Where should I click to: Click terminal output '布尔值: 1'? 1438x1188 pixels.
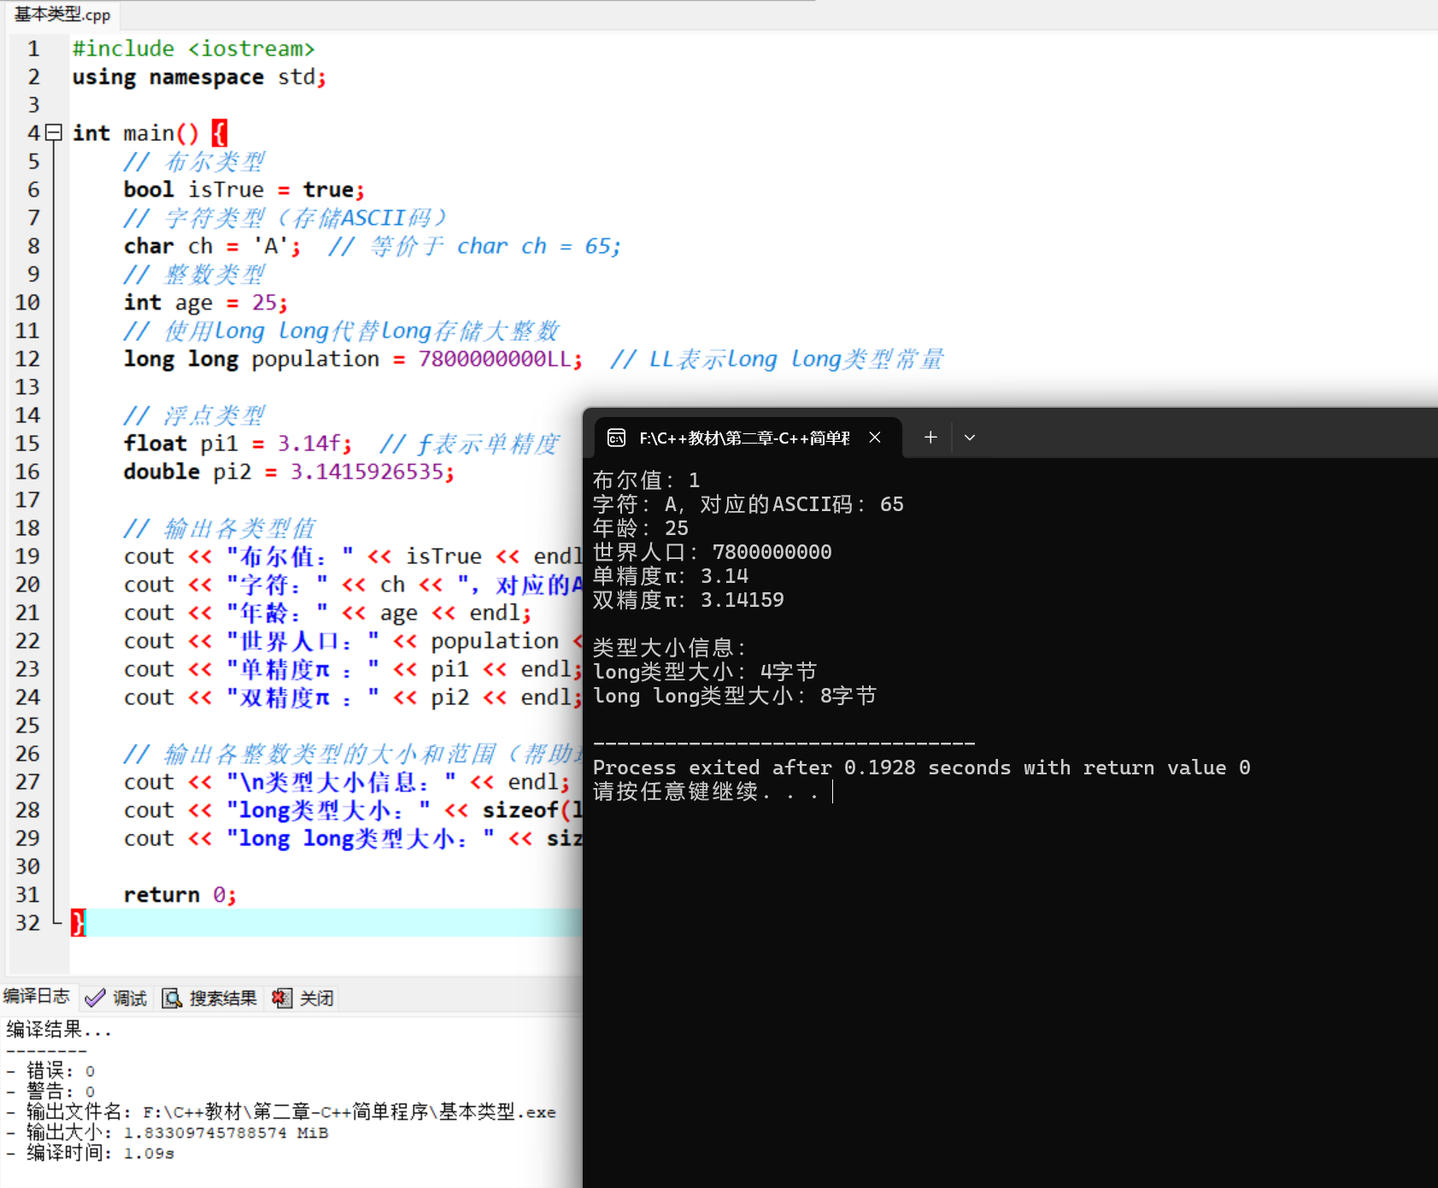(647, 480)
